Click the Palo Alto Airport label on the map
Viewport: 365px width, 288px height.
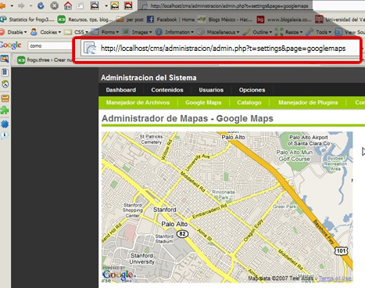pos(309,140)
